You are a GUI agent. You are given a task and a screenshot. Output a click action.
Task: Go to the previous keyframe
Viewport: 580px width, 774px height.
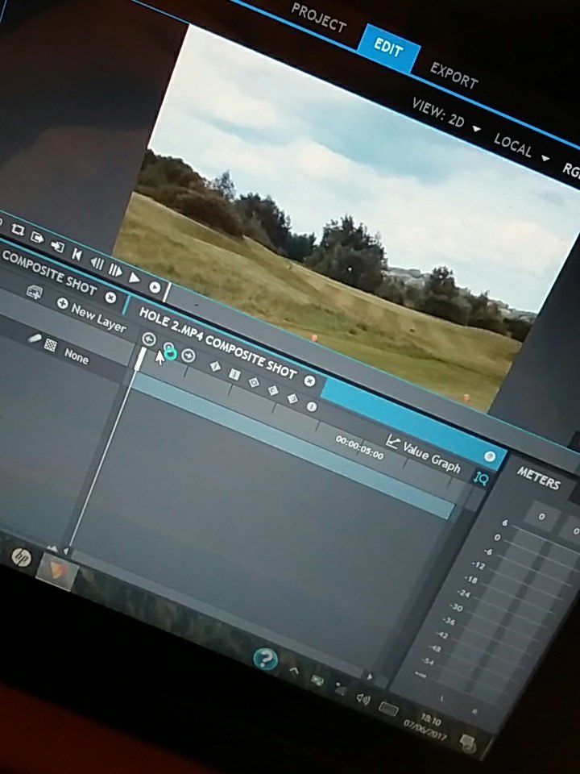point(148,339)
